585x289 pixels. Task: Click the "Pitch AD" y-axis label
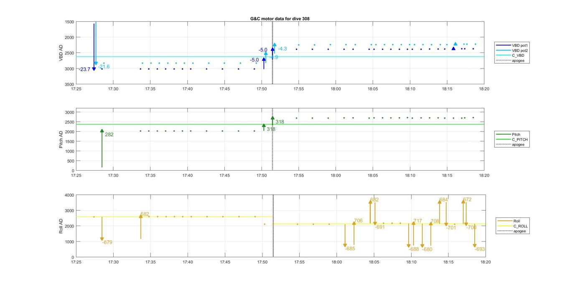61,140
